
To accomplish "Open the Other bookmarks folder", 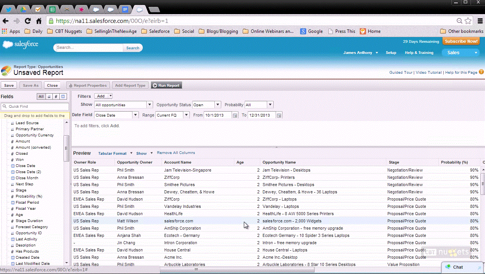I will coord(462,31).
